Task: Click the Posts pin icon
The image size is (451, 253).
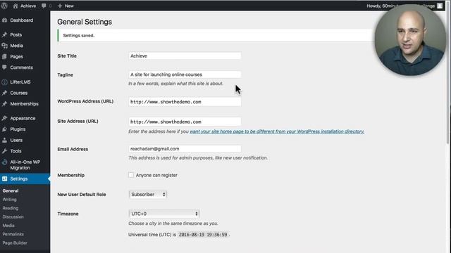Action: (5, 34)
